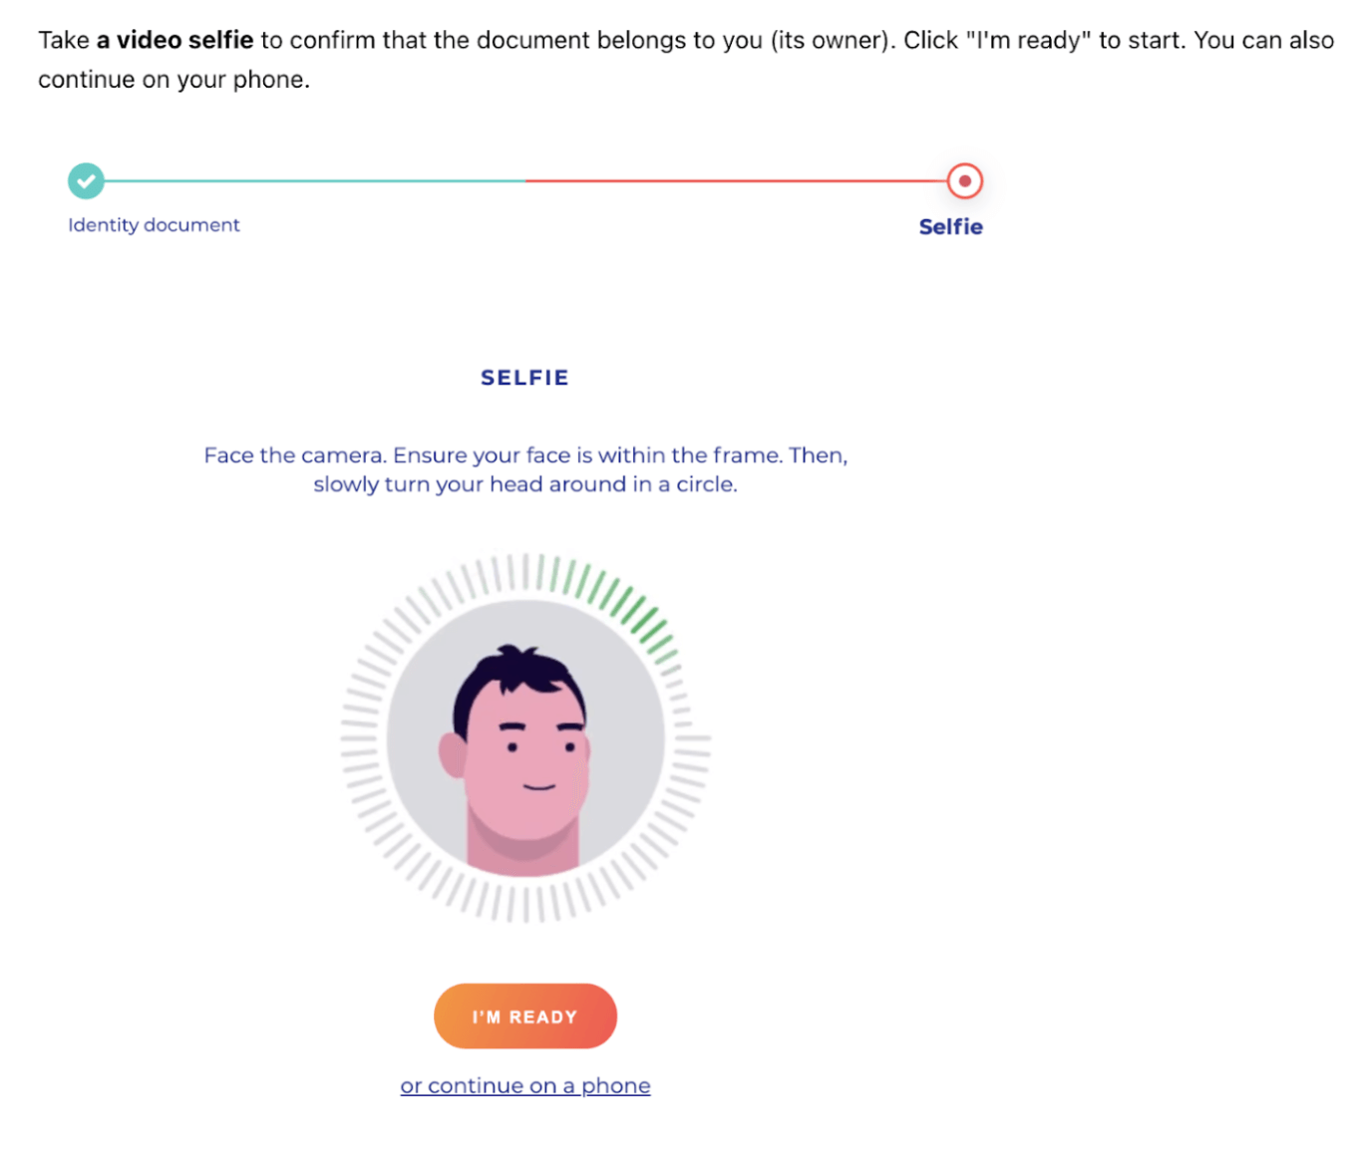Viewport: 1364px width, 1162px height.
Task: Click the bold 'a video selfie' text
Action: coord(175,41)
